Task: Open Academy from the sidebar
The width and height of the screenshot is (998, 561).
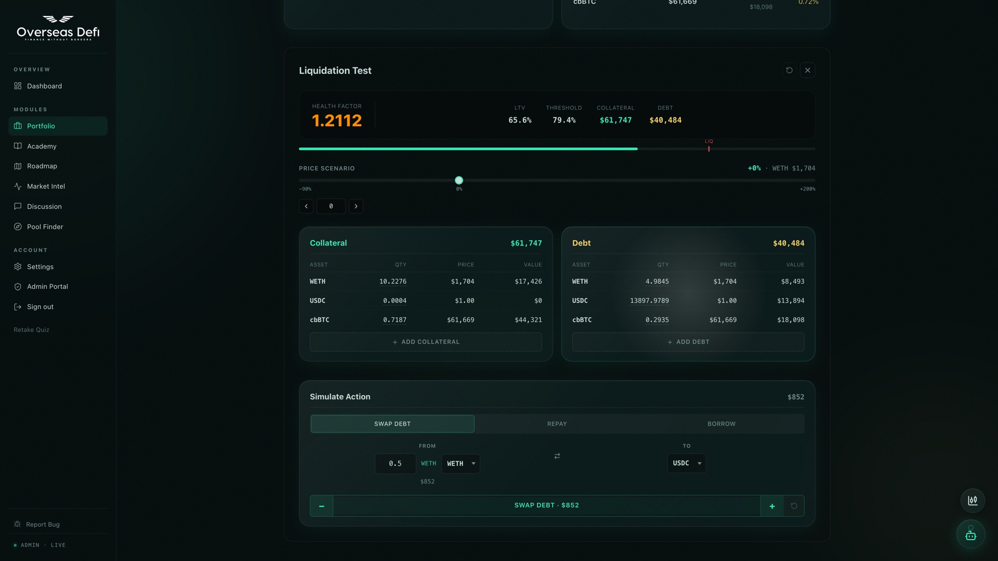Action: coord(58,146)
